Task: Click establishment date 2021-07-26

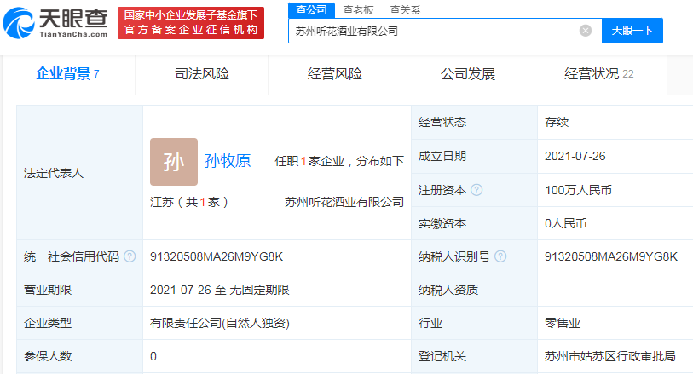Action: (575, 156)
